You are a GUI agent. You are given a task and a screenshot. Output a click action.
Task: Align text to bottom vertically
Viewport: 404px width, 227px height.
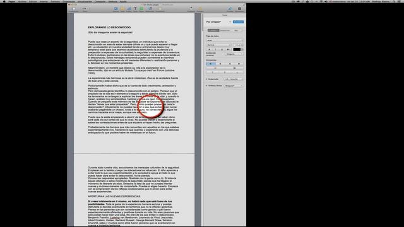237,73
